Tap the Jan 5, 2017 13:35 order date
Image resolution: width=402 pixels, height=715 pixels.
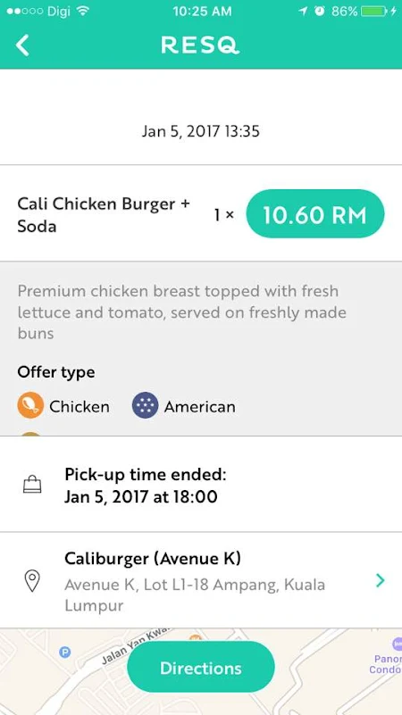tap(201, 132)
